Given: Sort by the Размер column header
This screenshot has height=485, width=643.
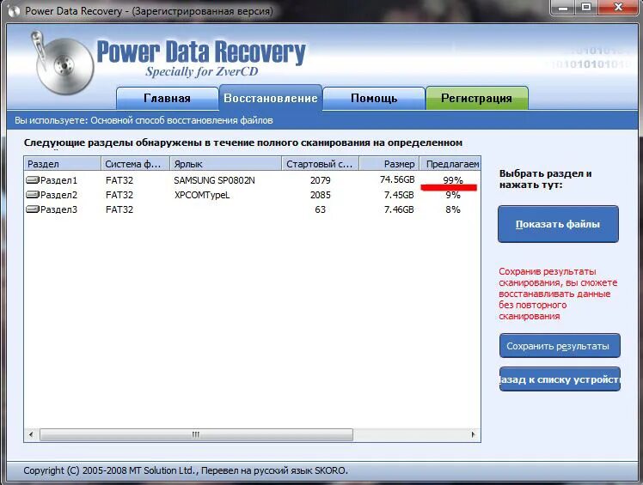Looking at the screenshot, I should [389, 164].
